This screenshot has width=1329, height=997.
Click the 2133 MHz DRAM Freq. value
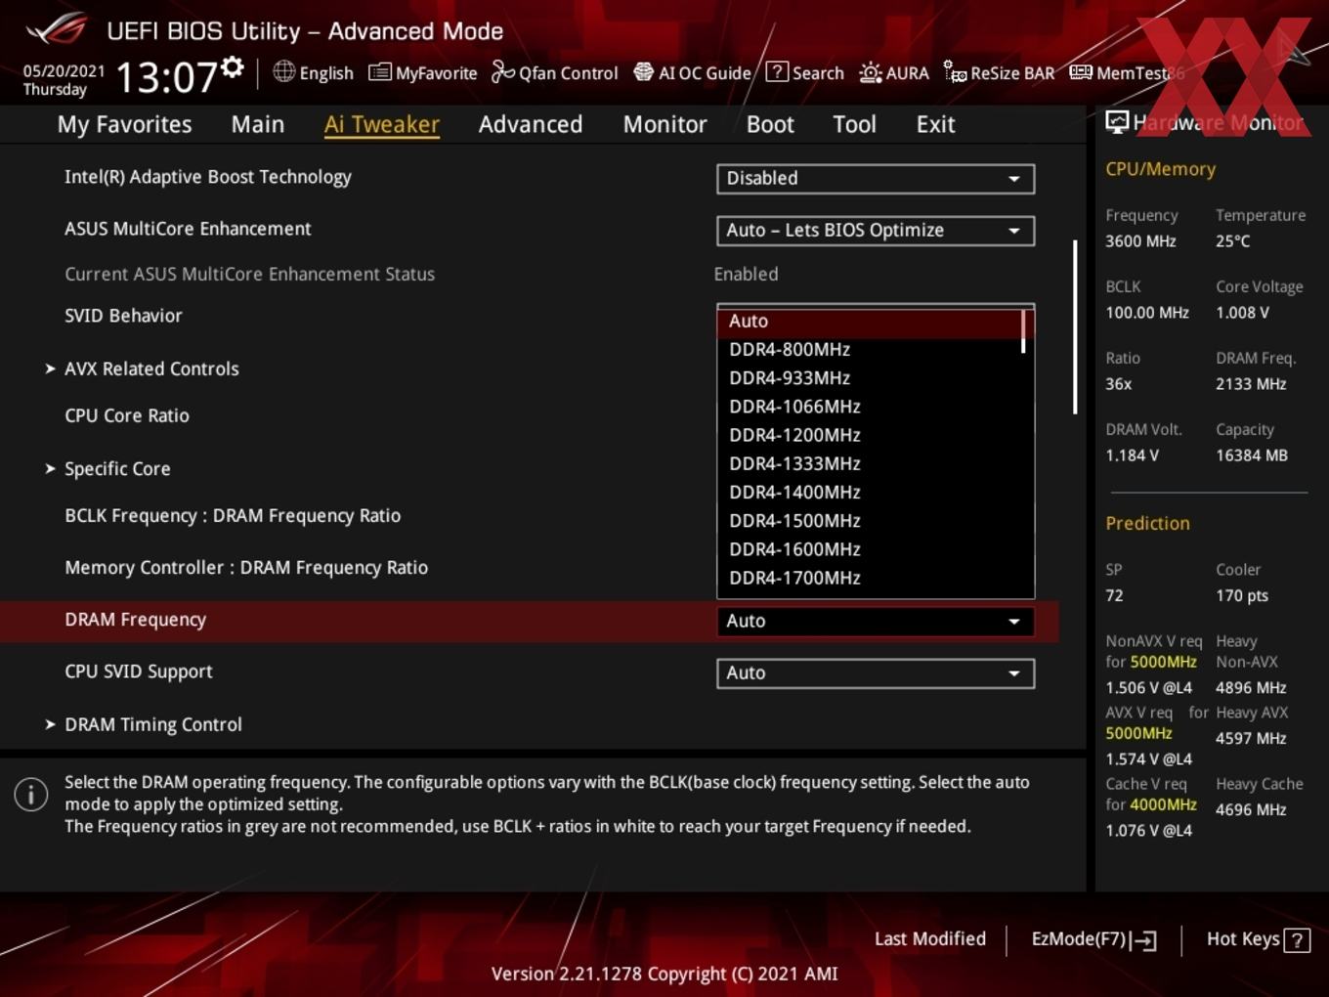click(1251, 384)
